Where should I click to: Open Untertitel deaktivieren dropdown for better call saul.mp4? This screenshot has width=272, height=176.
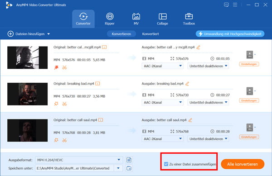point(208,138)
